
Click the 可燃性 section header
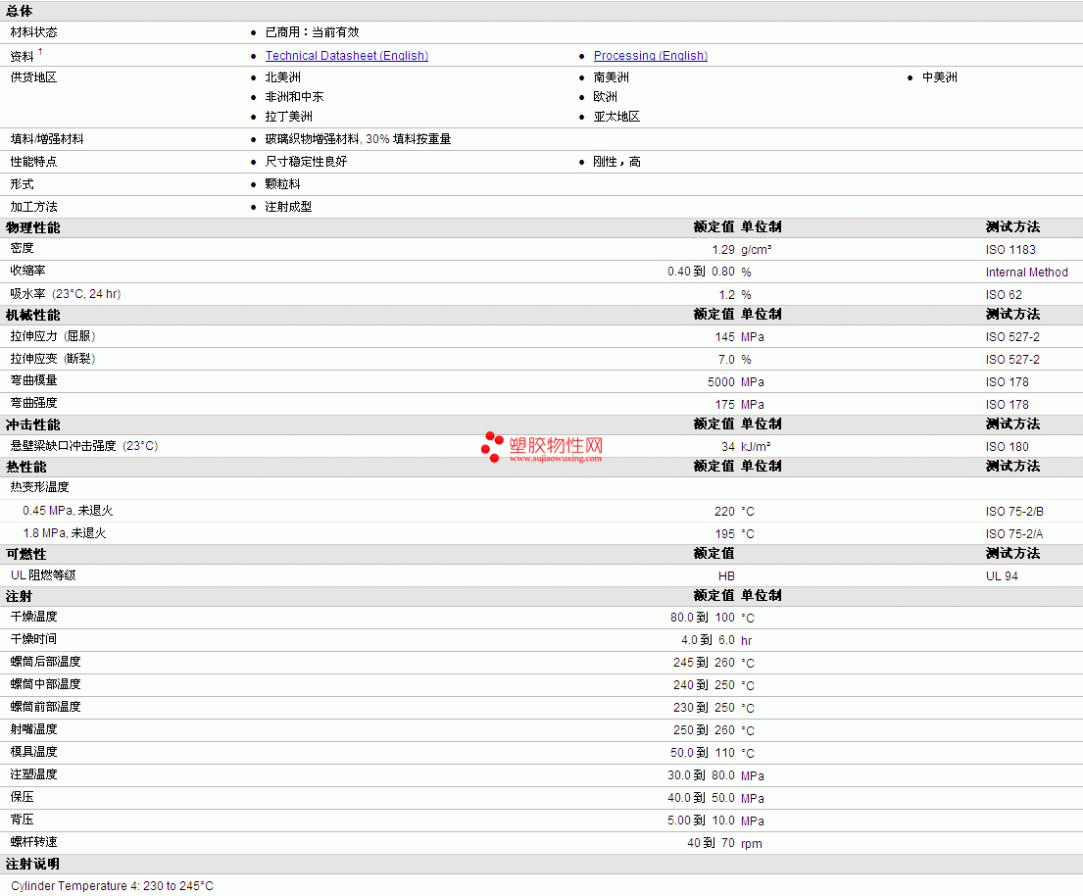pos(26,554)
